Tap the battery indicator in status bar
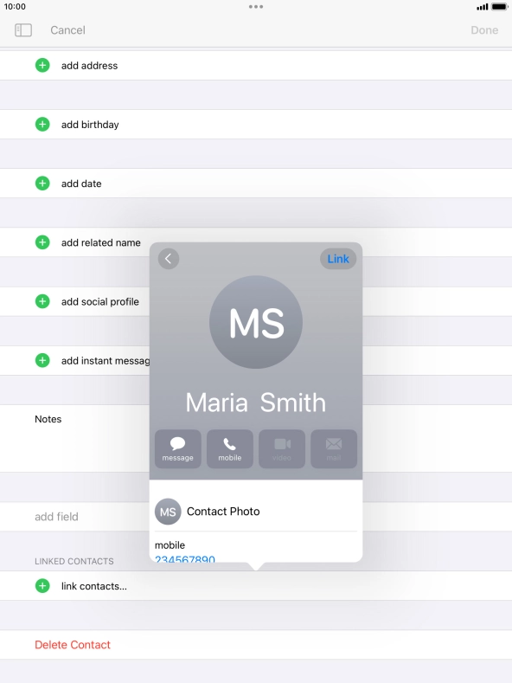The height and width of the screenshot is (683, 512). (499, 7)
